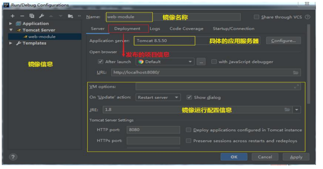Toggle the Show dialog checkbox
323x169 pixels.
click(x=189, y=97)
